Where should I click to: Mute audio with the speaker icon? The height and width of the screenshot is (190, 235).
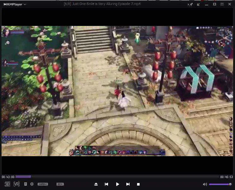click(205, 184)
